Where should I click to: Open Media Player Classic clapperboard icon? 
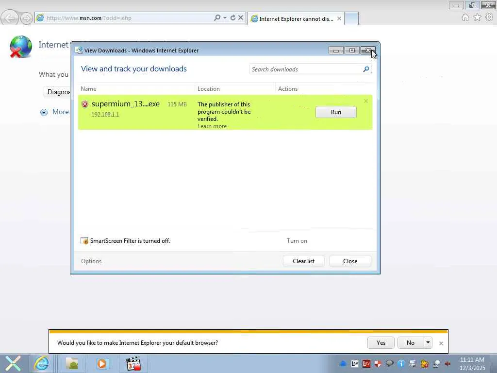133,363
